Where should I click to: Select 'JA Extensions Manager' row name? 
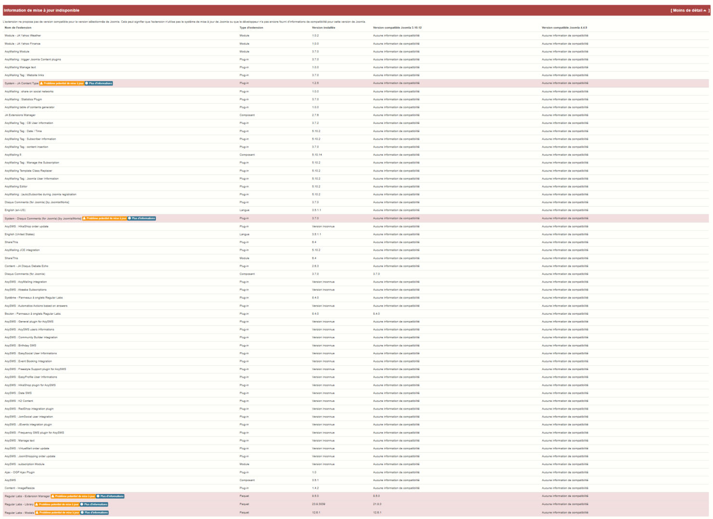point(20,115)
